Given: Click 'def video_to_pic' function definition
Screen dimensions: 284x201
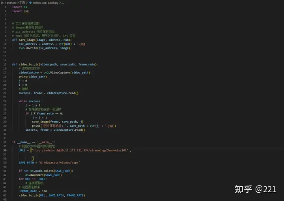Looking at the screenshot, I should [x=55, y=64].
